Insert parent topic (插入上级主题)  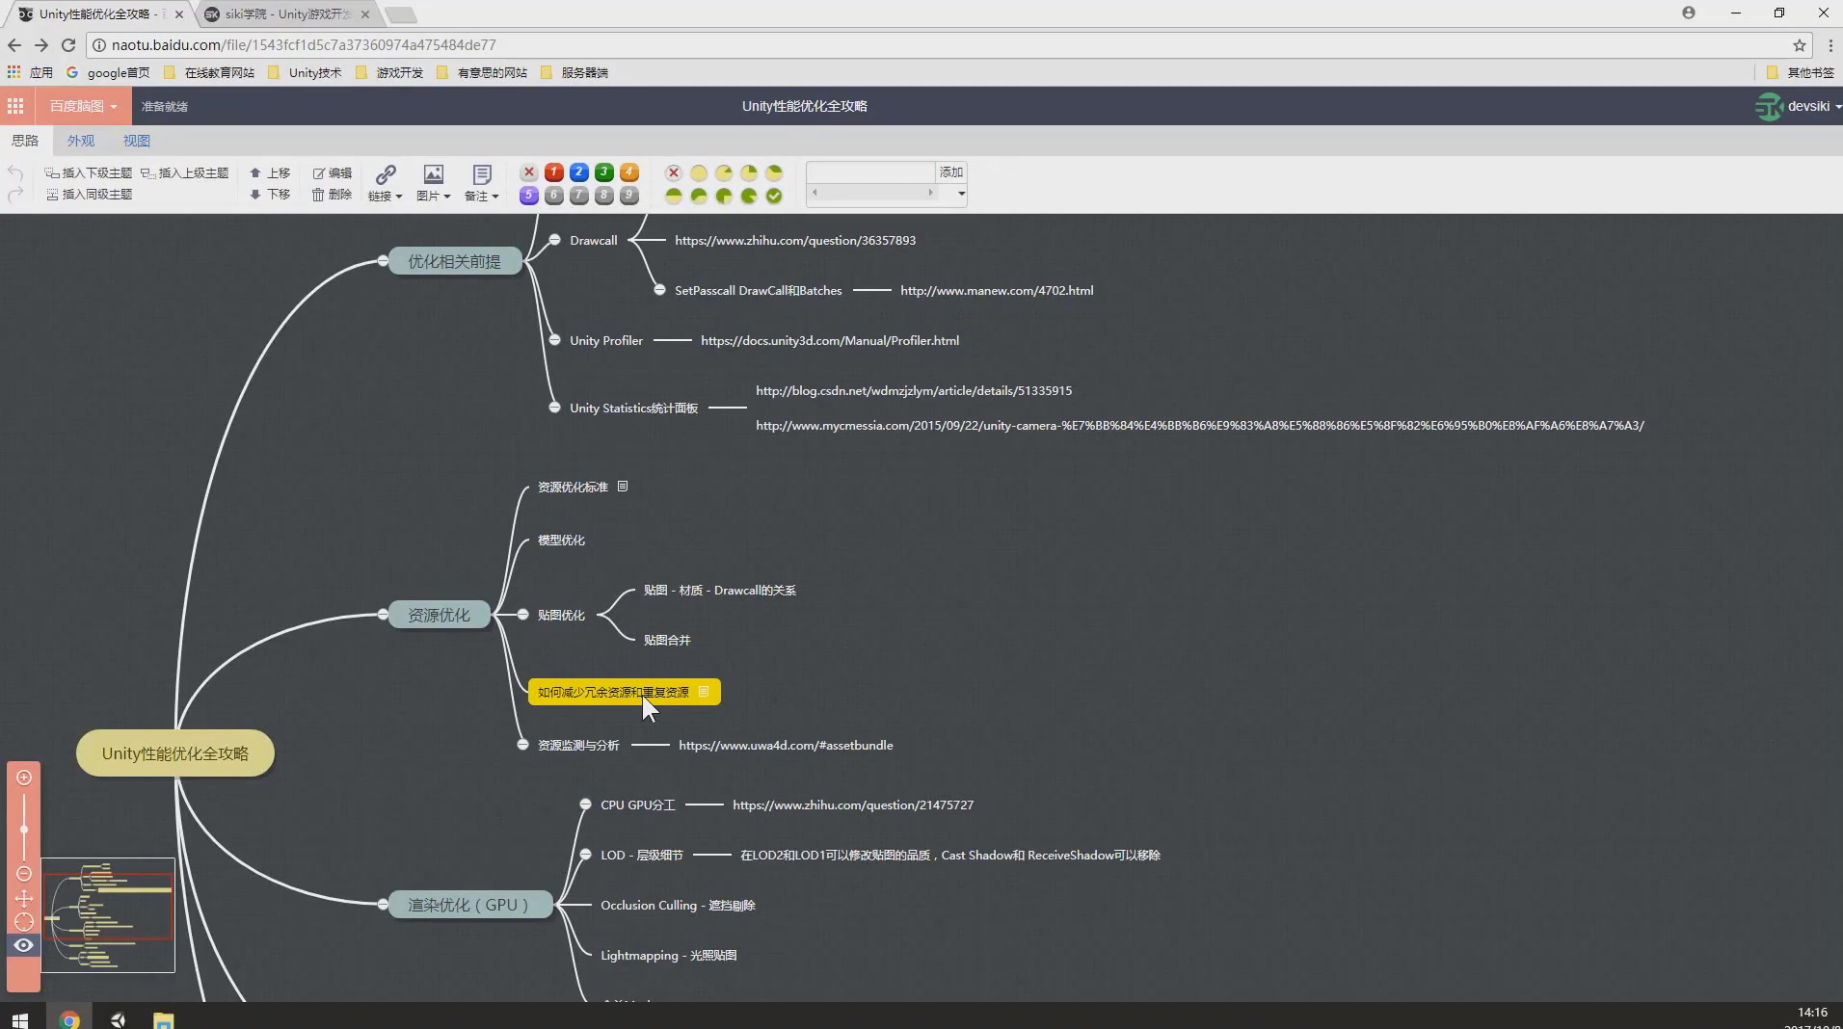[184, 172]
